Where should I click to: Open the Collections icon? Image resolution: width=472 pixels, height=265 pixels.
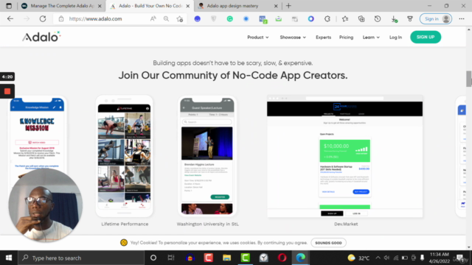click(x=361, y=18)
